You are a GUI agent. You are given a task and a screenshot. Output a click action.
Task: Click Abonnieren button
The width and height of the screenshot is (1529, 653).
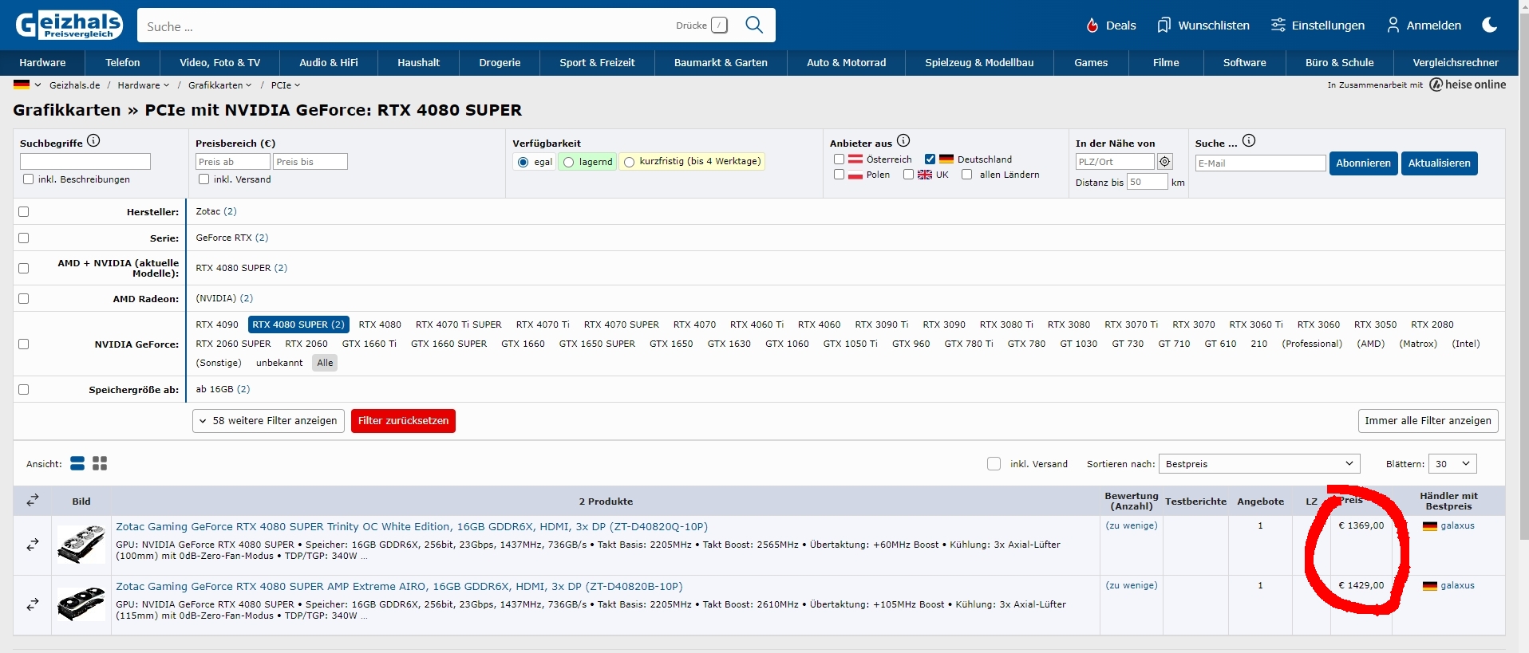[x=1363, y=163]
